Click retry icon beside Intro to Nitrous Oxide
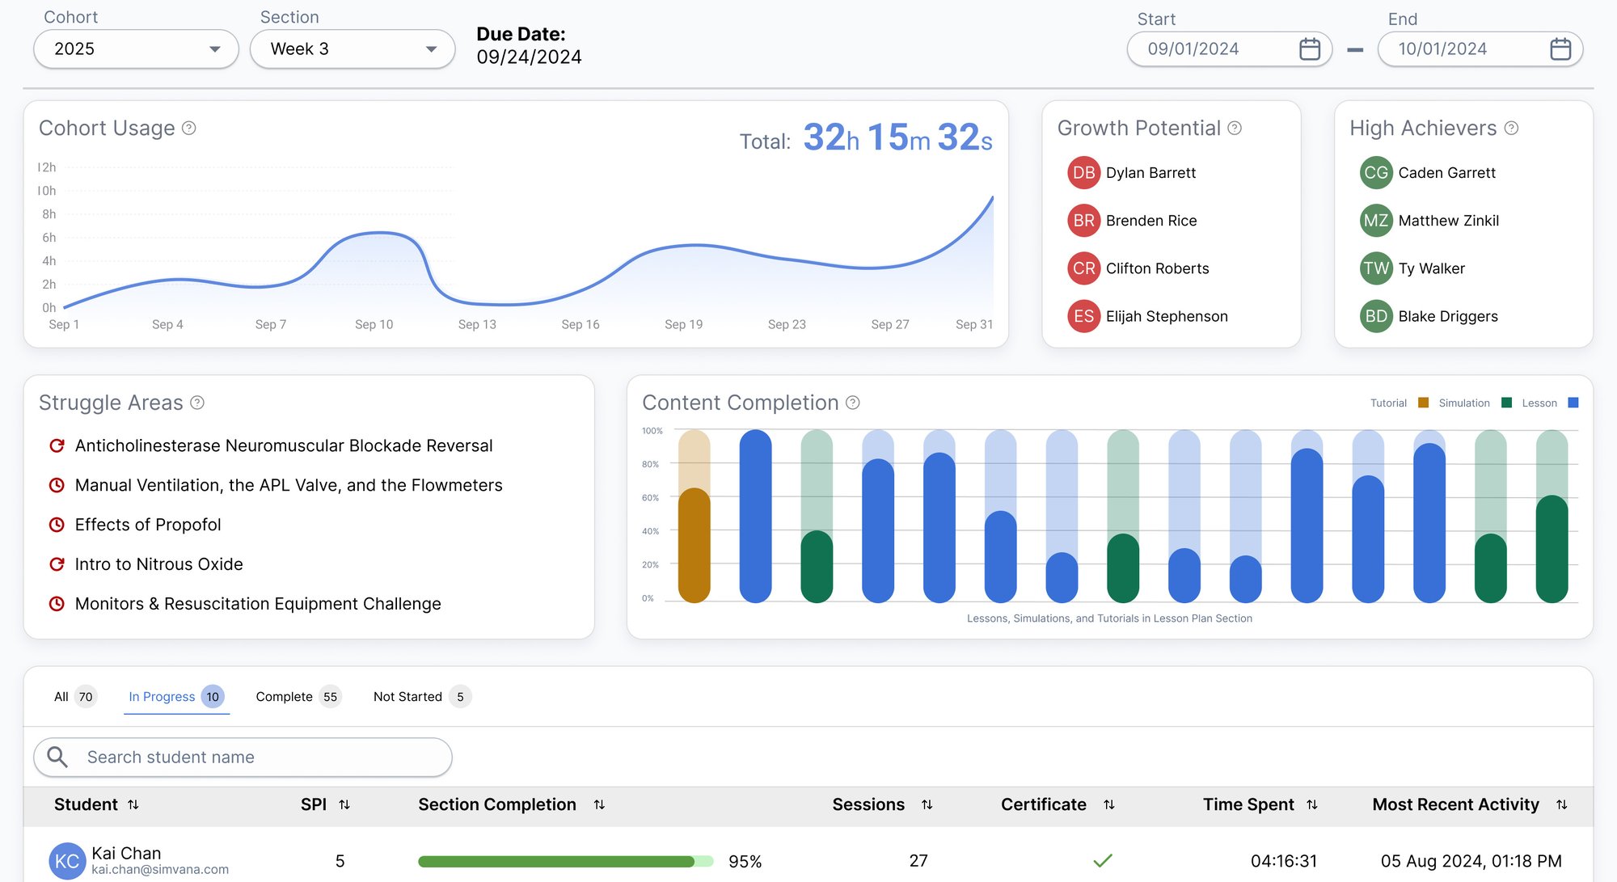The height and width of the screenshot is (882, 1617). pos(57,564)
